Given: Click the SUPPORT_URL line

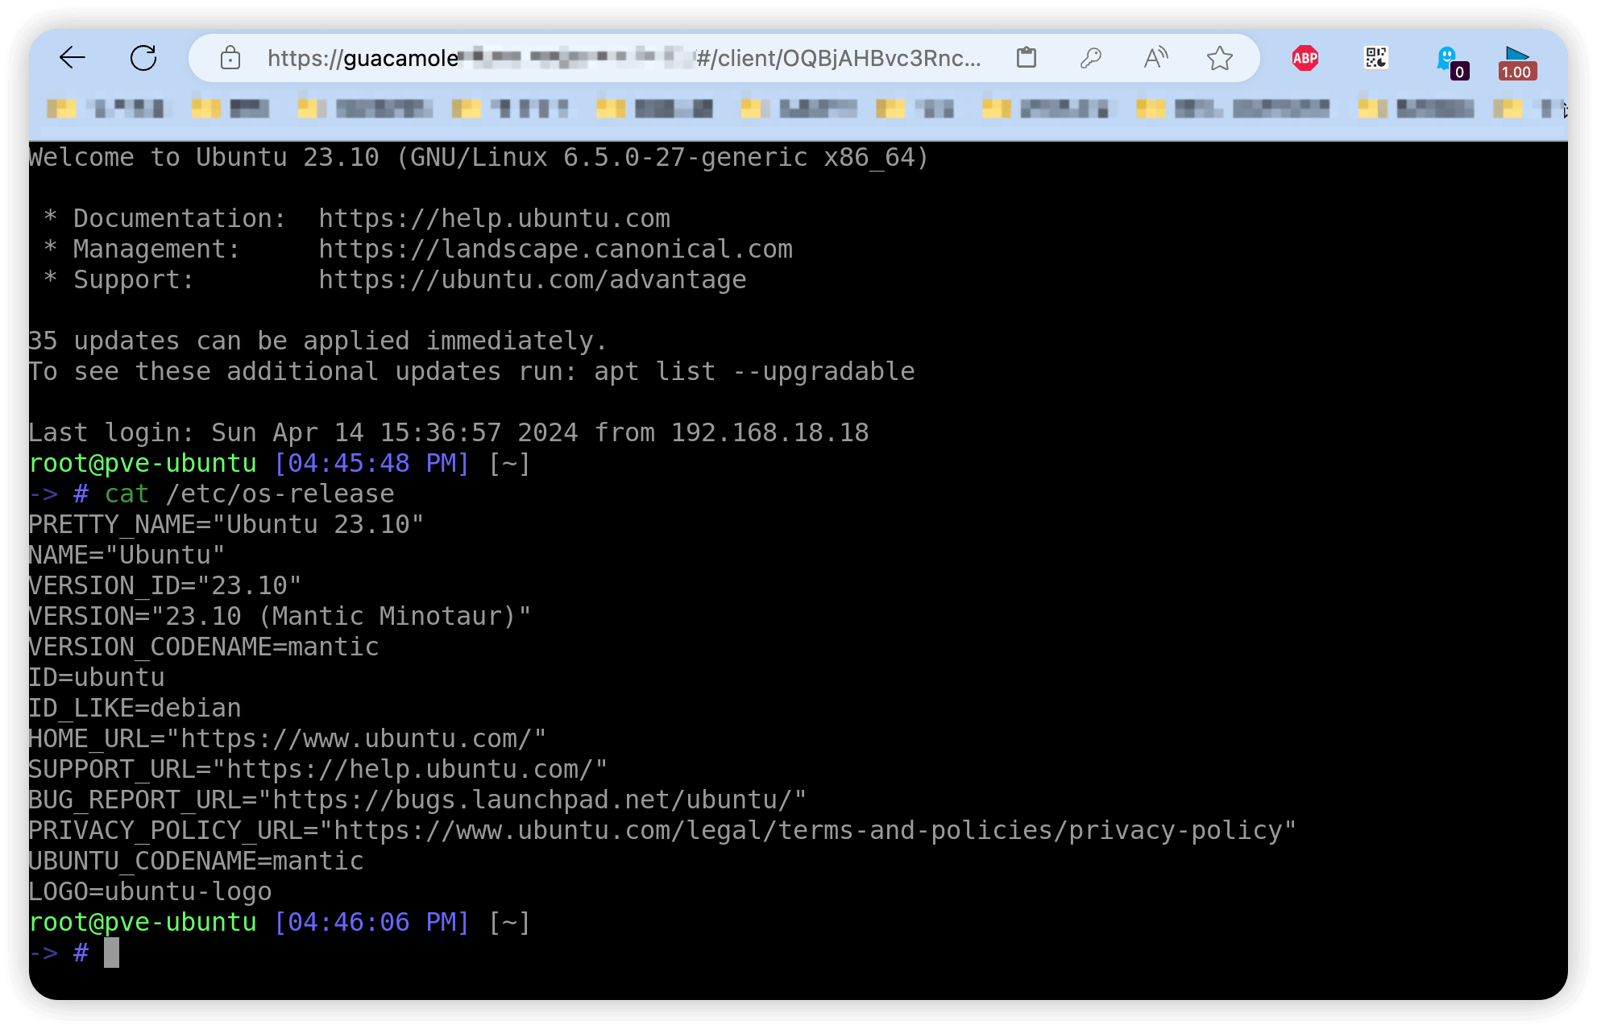Looking at the screenshot, I should [318, 769].
